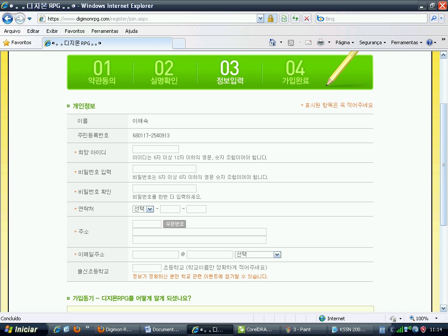Open the Ferramentas command bar menu

pyautogui.click(x=406, y=42)
